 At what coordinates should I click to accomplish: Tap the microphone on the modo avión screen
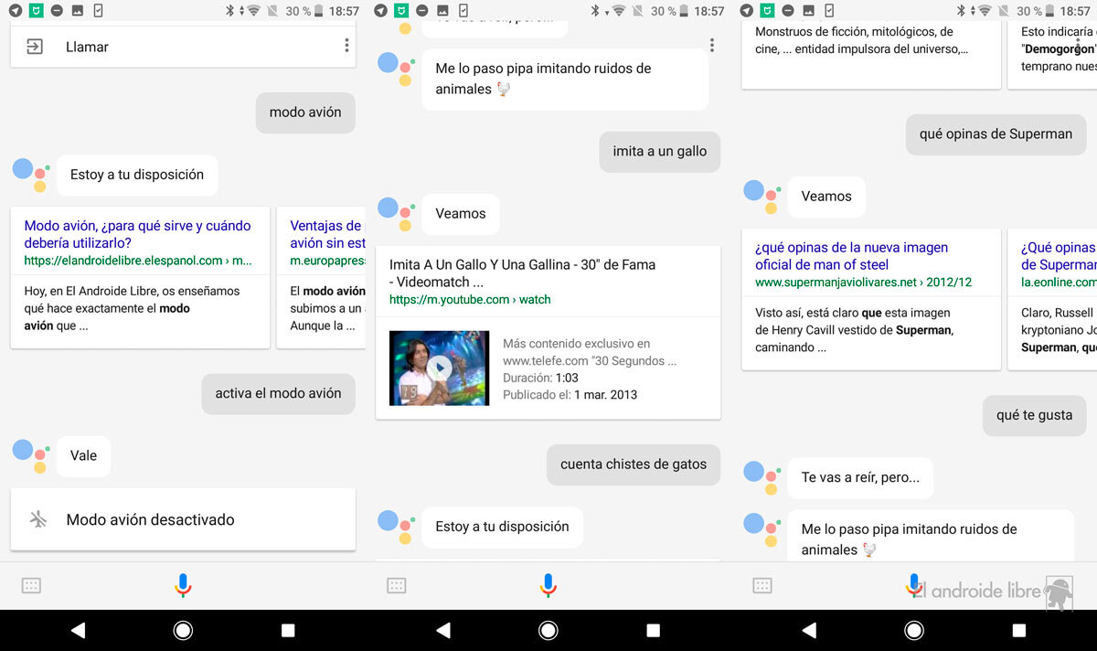pyautogui.click(x=183, y=585)
